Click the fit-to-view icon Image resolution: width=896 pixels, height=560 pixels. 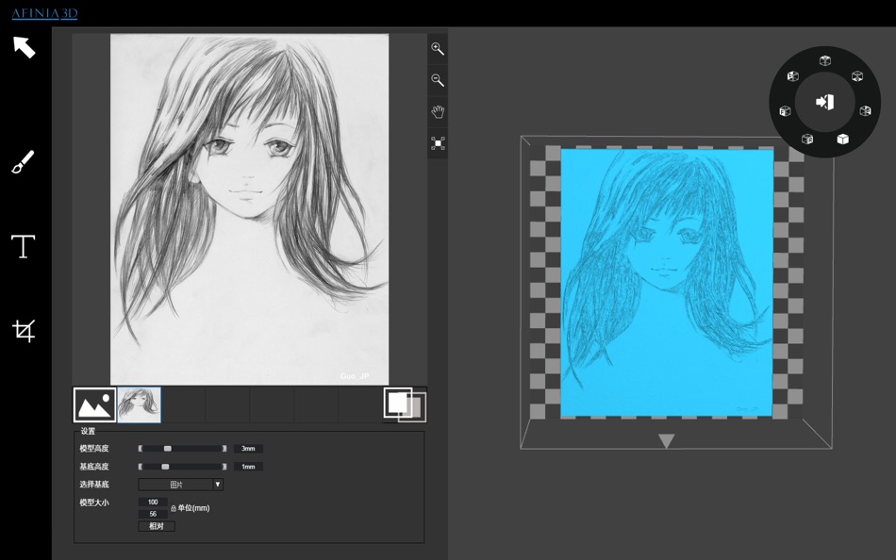tap(438, 143)
